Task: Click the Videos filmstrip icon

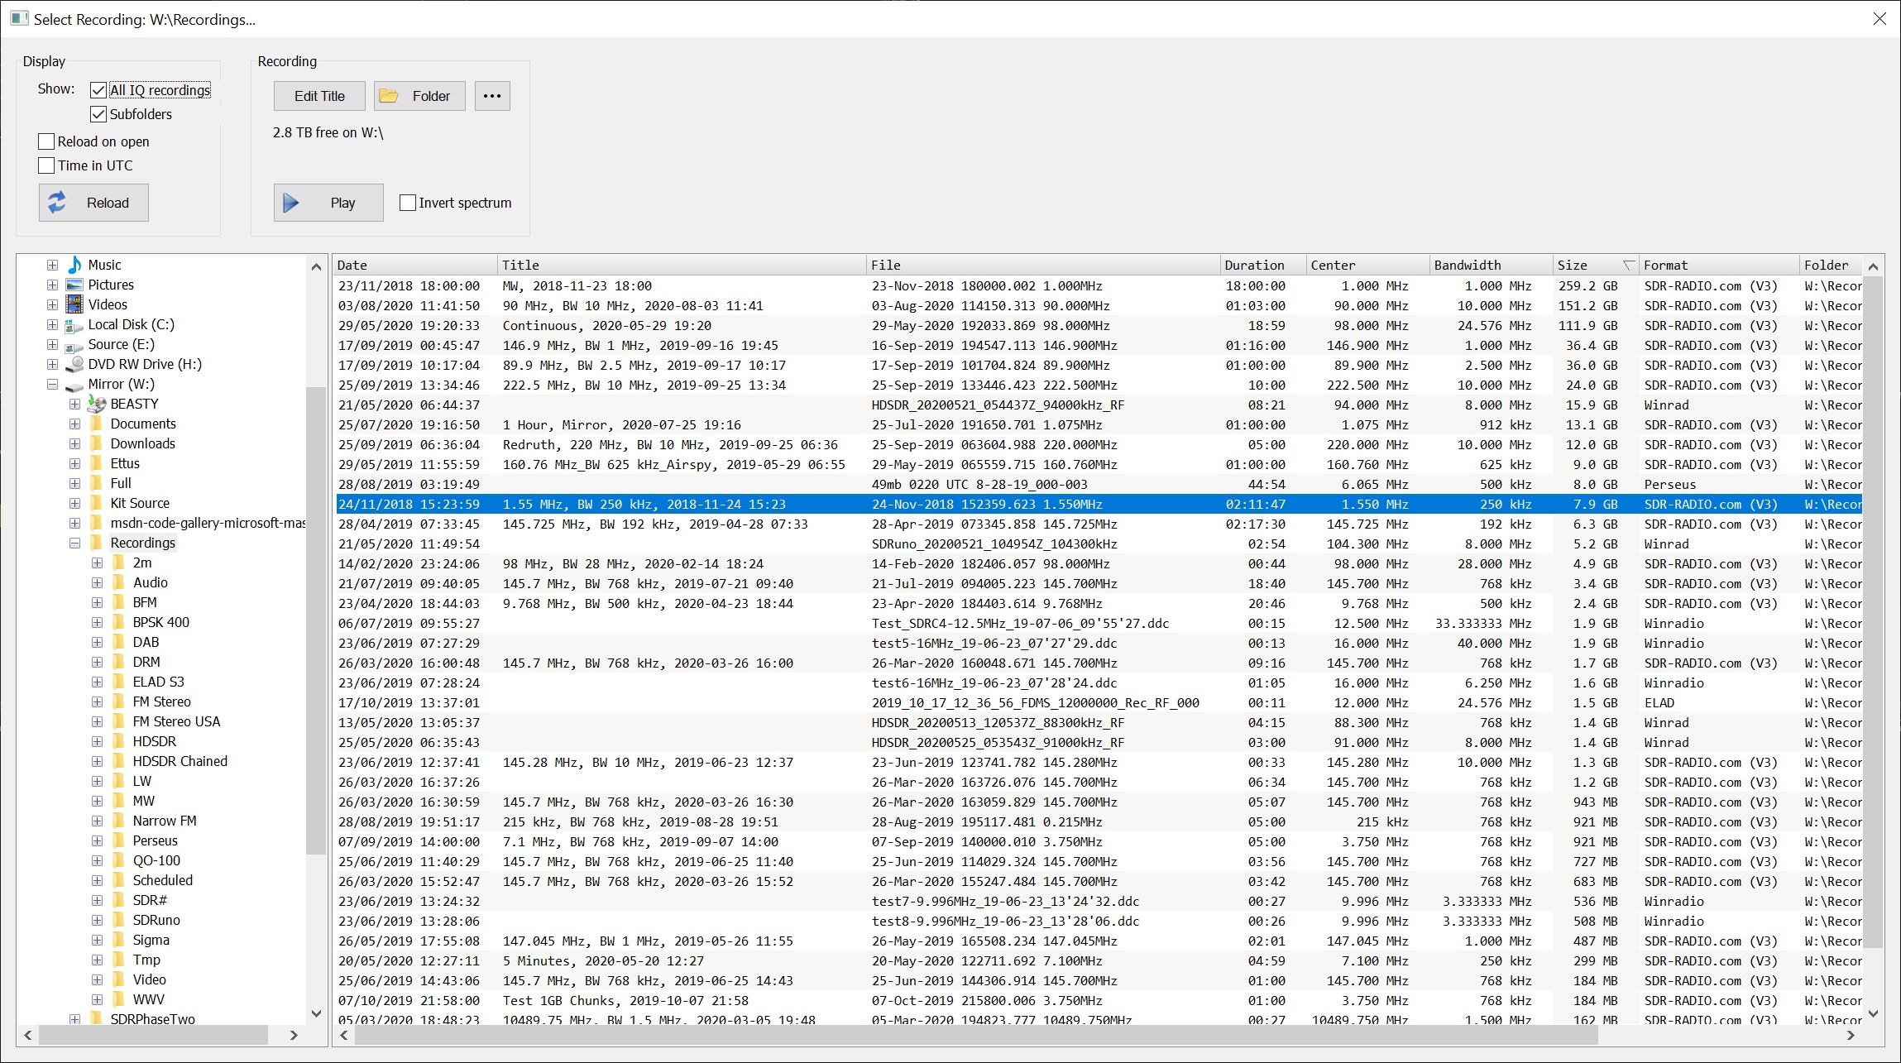Action: 74,304
